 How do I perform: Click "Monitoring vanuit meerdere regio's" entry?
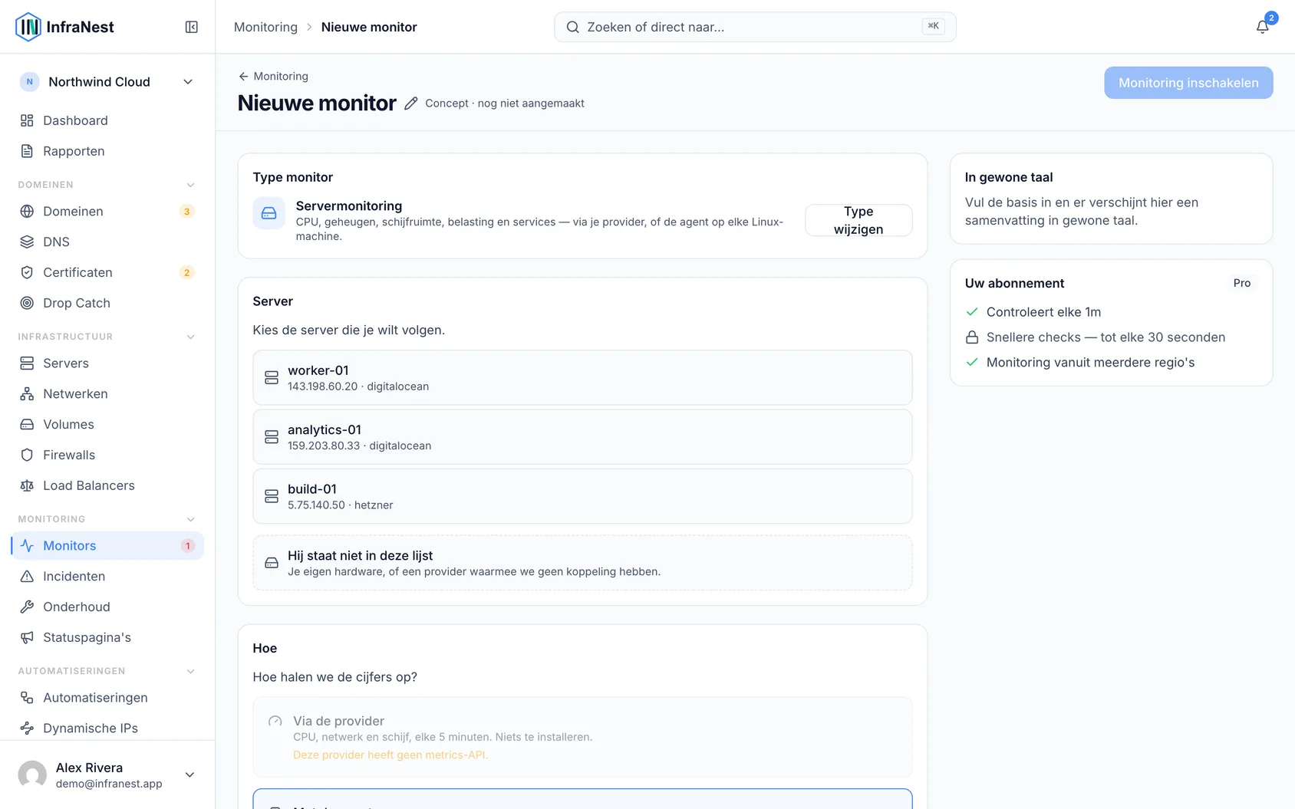tap(1090, 363)
